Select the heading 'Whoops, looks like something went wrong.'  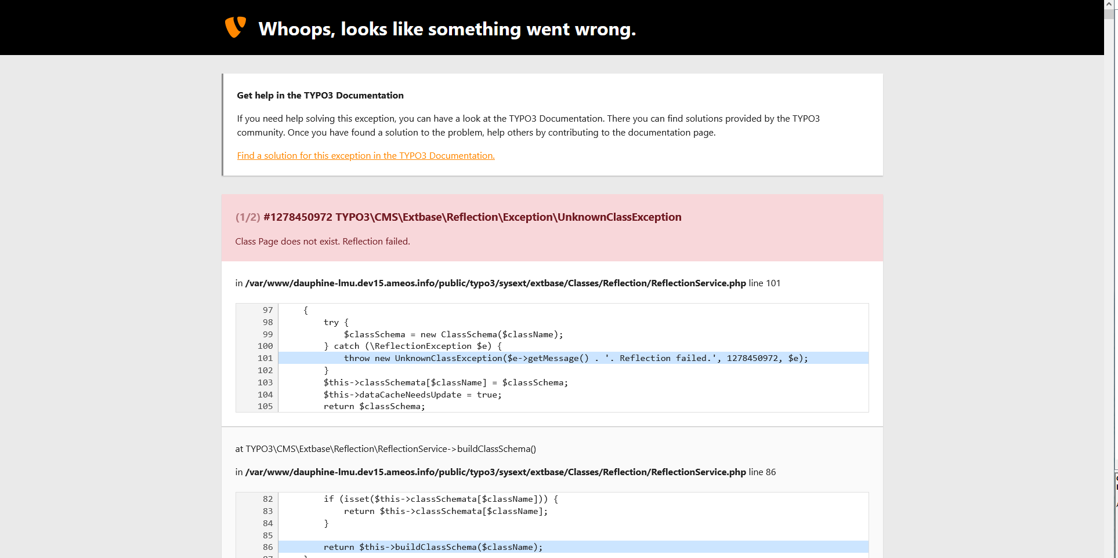click(447, 29)
